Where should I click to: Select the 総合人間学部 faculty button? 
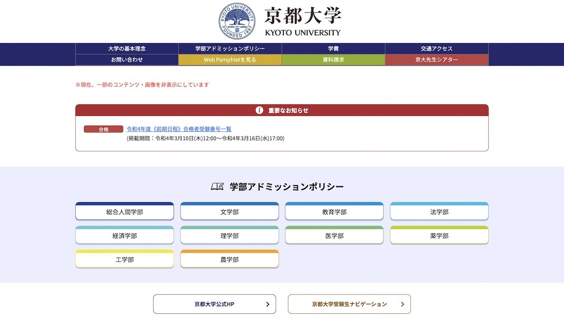coord(125,211)
